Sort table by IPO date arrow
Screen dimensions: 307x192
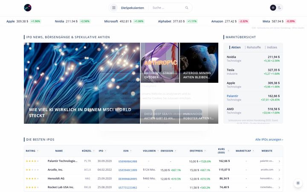(x=106, y=151)
